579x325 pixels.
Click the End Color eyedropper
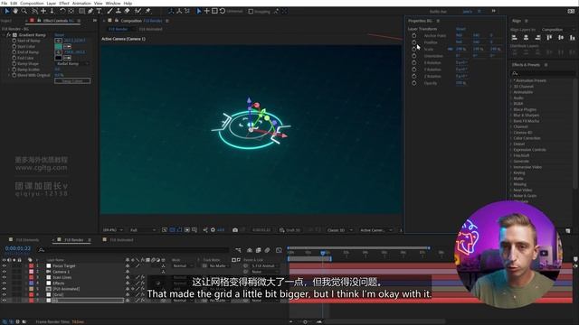pyautogui.click(x=67, y=58)
